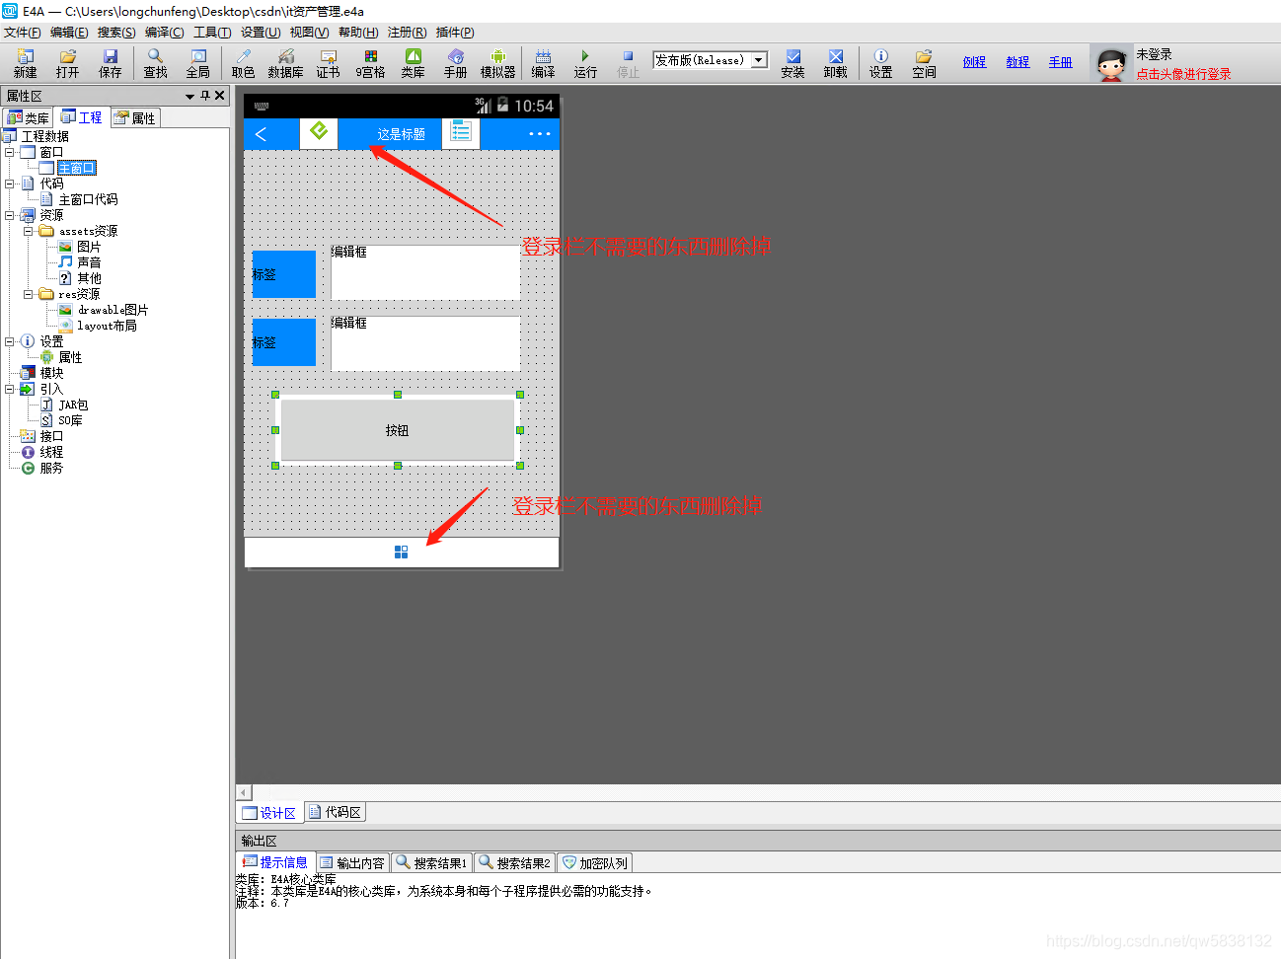Open a project with 打开 toolbar icon
Image resolution: width=1281 pixels, height=959 pixels.
[x=67, y=63]
